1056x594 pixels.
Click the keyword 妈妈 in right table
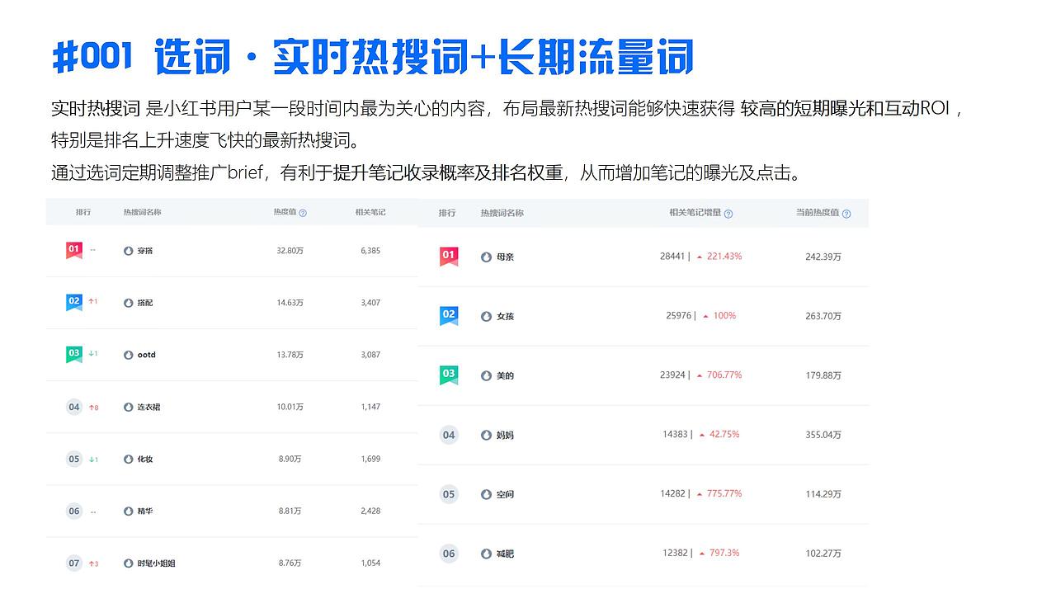pyautogui.click(x=506, y=435)
